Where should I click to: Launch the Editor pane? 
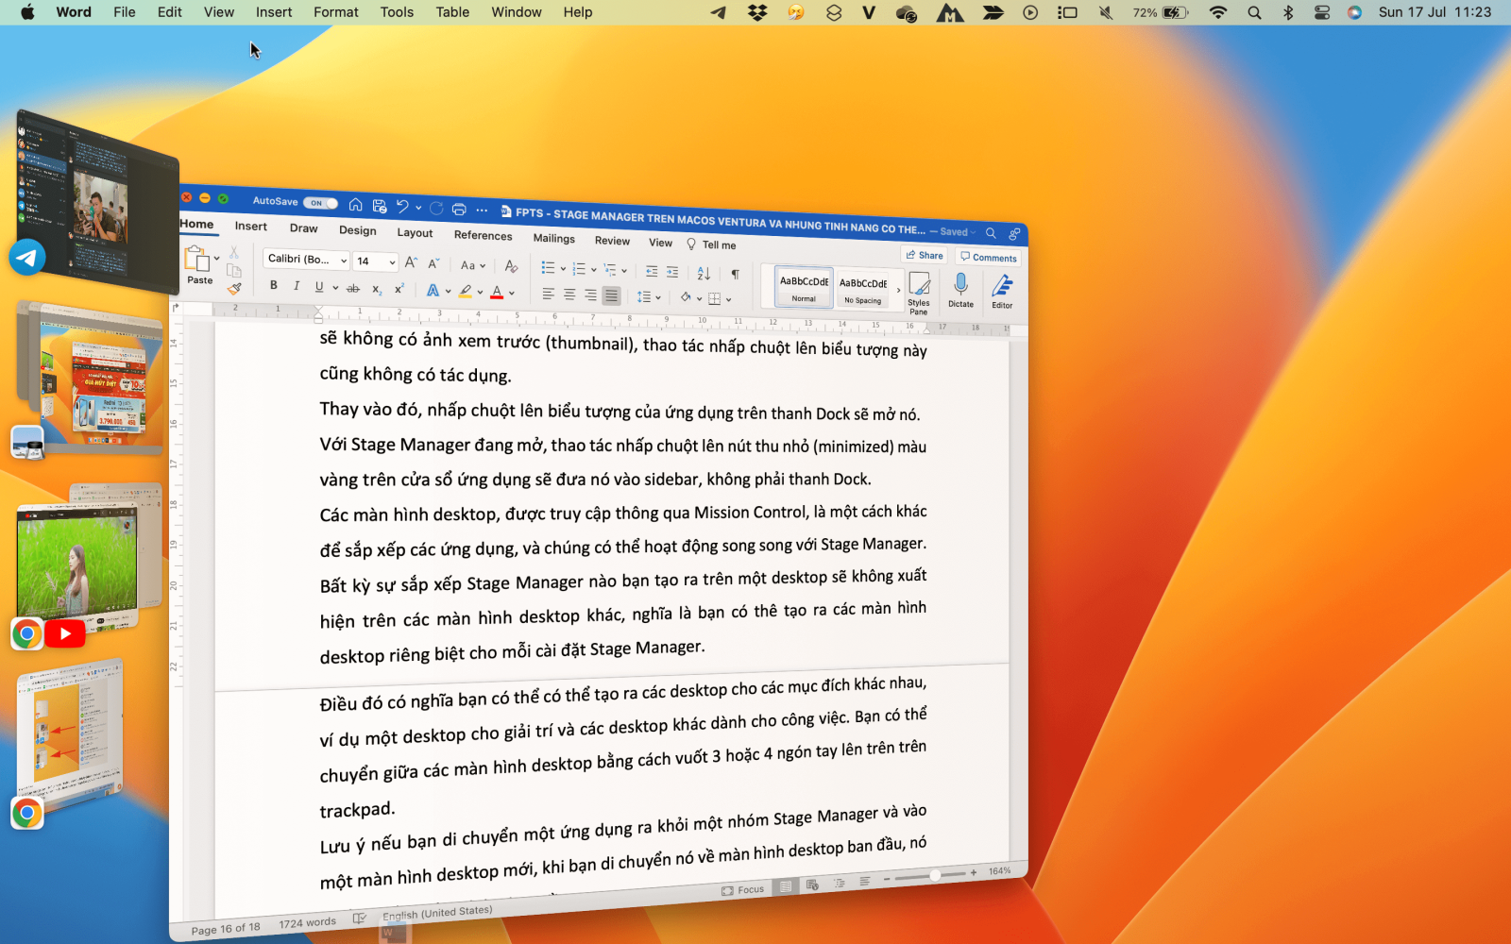[1002, 288]
